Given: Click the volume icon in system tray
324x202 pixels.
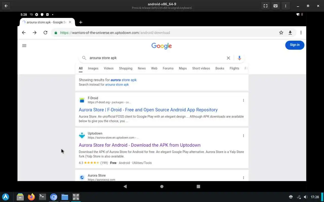Looking at the screenshot, I should coord(306,197).
